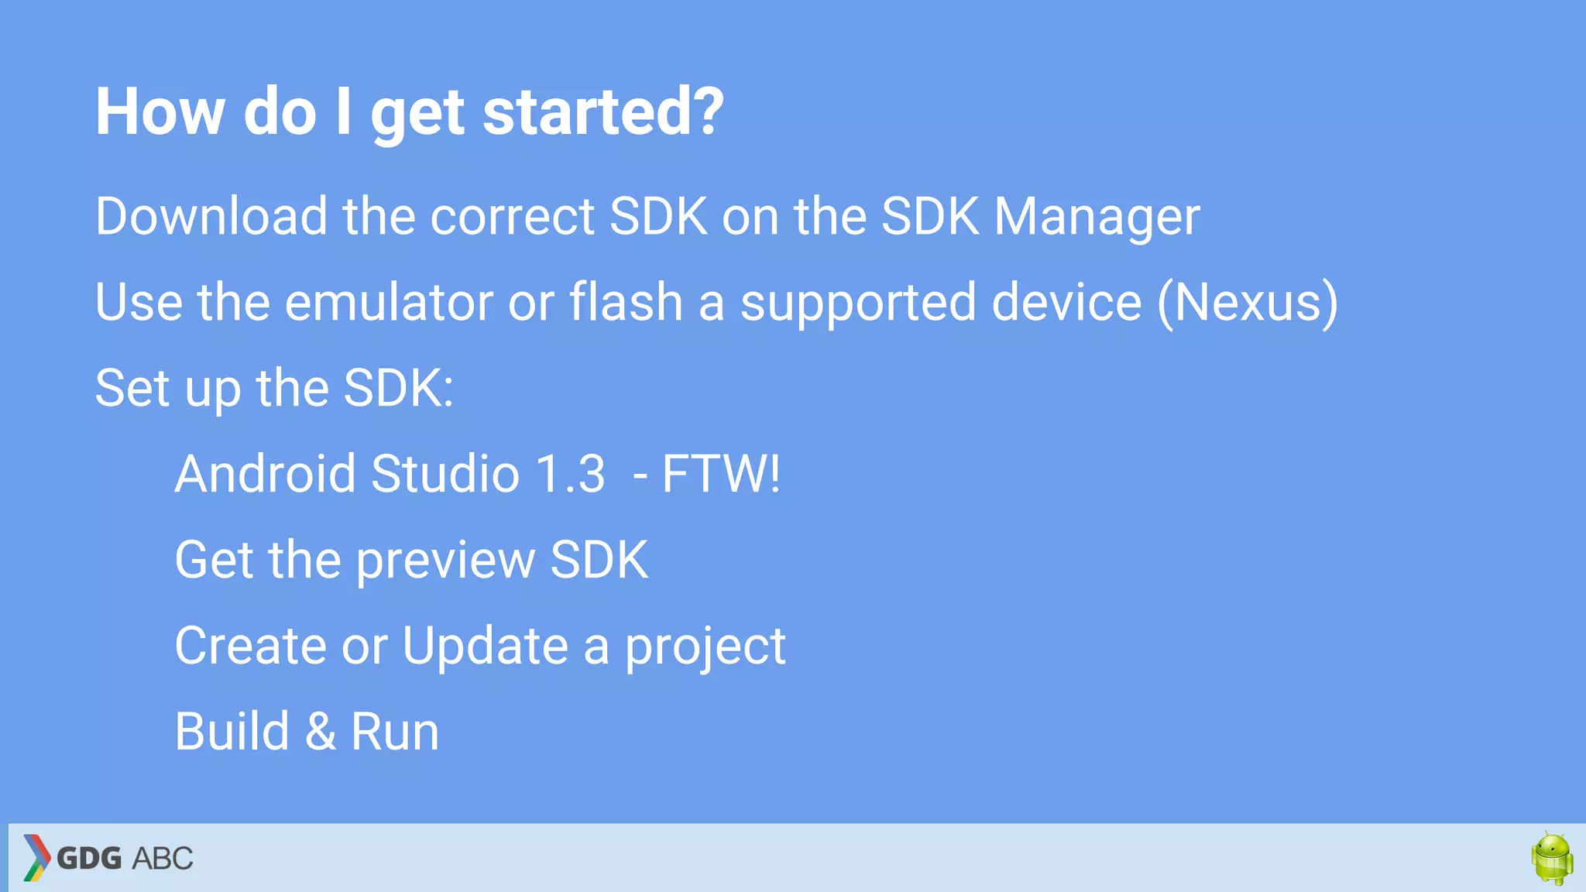1586x892 pixels.
Task: Click the word 'emulator' in the second line
Action: (389, 302)
